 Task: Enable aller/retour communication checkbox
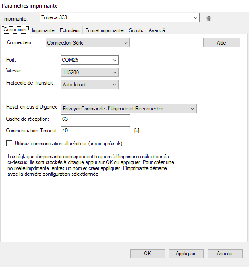coord(9,144)
